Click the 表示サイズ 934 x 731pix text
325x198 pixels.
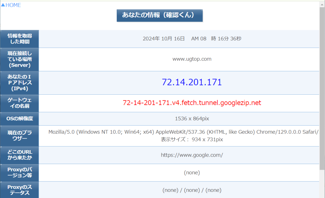coord(192,140)
